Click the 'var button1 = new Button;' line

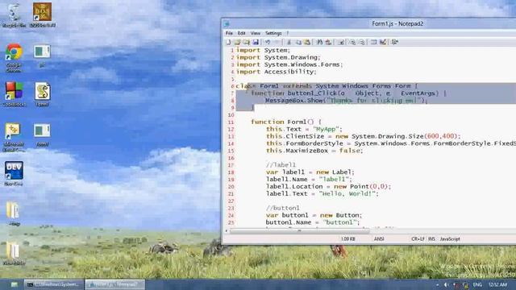tap(314, 215)
